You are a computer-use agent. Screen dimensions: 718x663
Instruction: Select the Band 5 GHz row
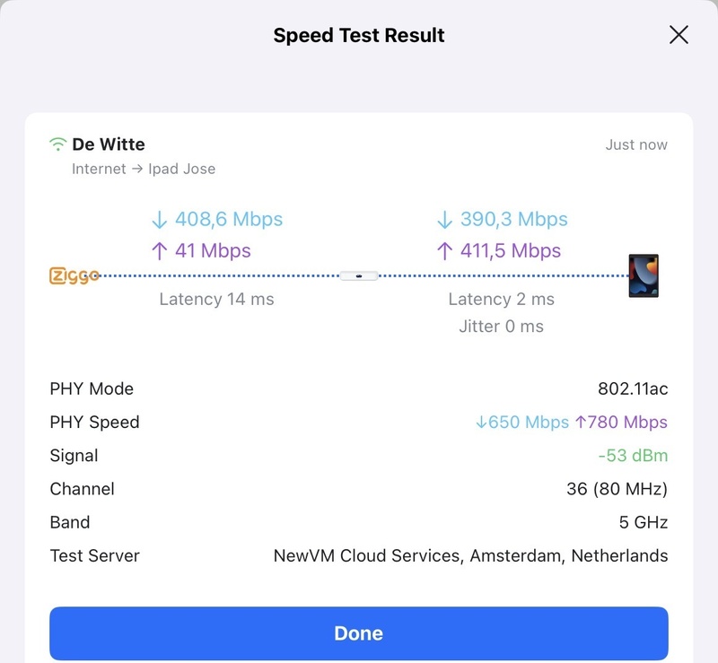pyautogui.click(x=358, y=522)
